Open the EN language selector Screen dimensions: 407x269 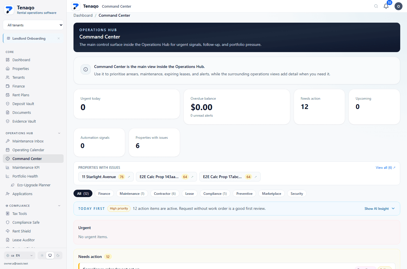[x=20, y=255]
